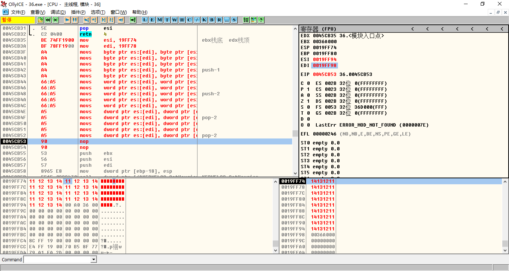This screenshot has width=509, height=271.
Task: Open Handles window (H) icon
Action: tap(182, 20)
